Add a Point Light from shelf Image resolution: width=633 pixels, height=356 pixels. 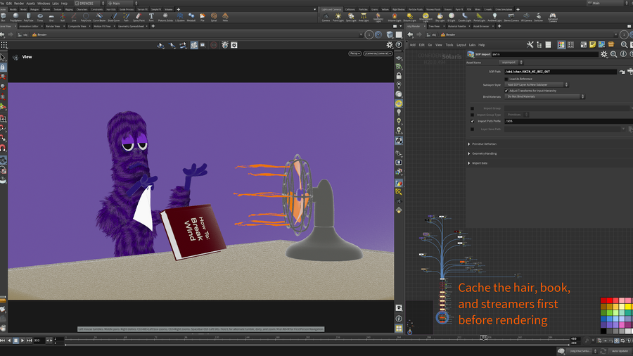coord(338,18)
